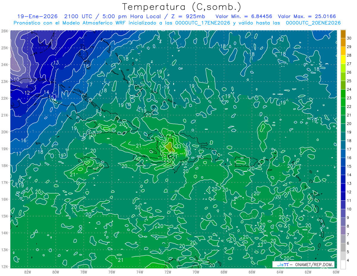Viewport: 357px width, 276px height.
Task: Click the '24N' latitude label
Action: pos(4,65)
